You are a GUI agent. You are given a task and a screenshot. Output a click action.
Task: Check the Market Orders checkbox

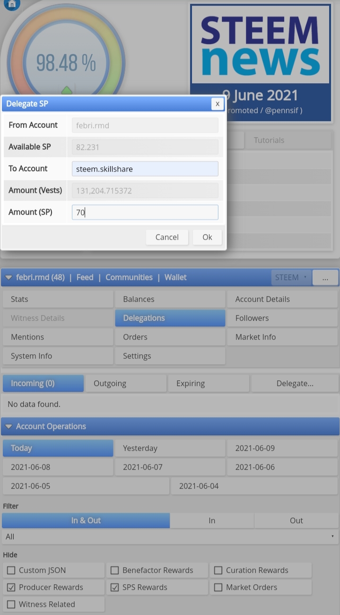point(218,588)
